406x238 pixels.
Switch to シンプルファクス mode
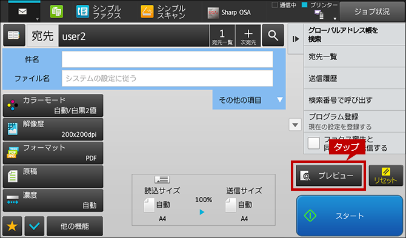point(98,12)
